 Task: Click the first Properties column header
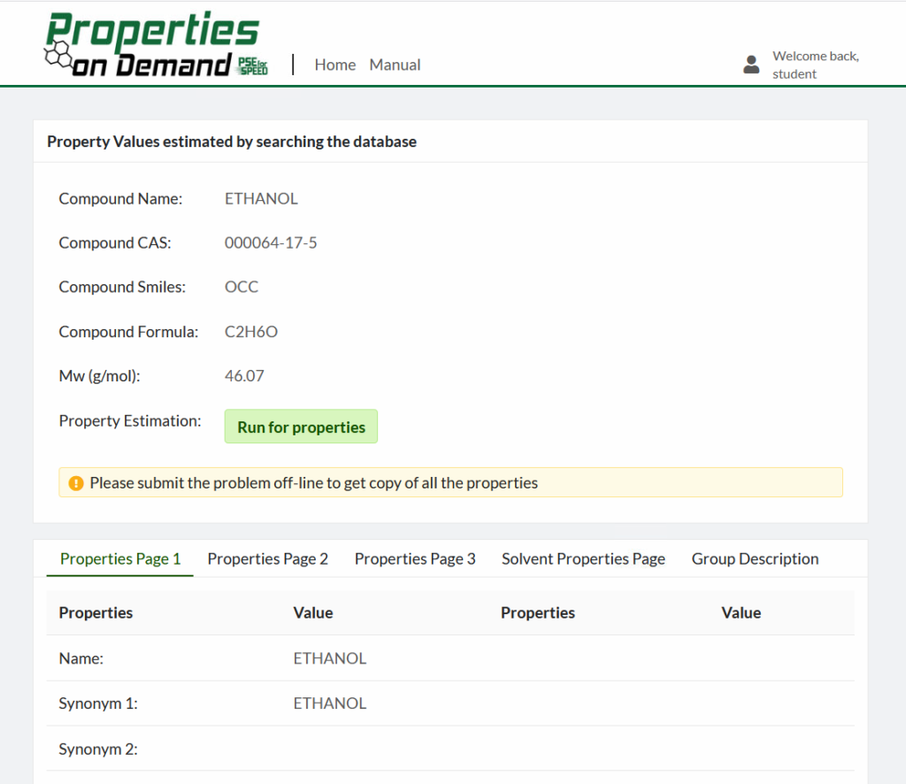(x=96, y=613)
